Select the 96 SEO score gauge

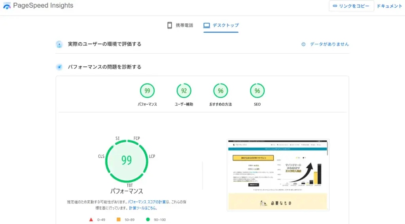(x=257, y=90)
